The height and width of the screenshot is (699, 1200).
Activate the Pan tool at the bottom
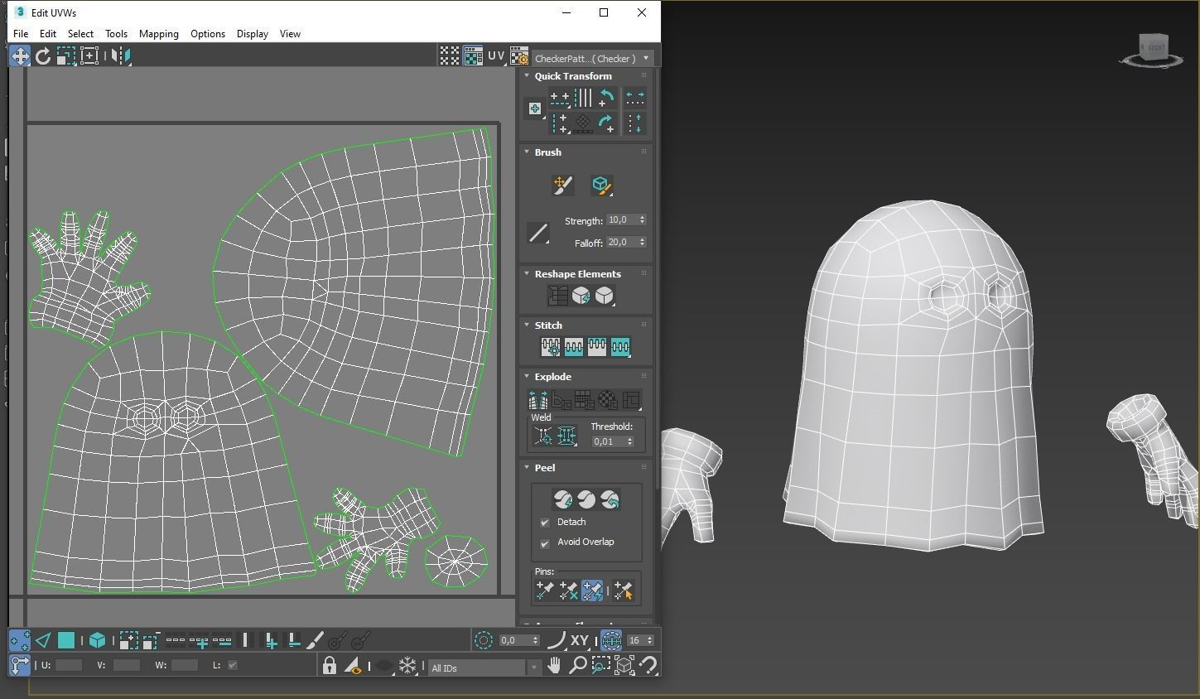(554, 666)
